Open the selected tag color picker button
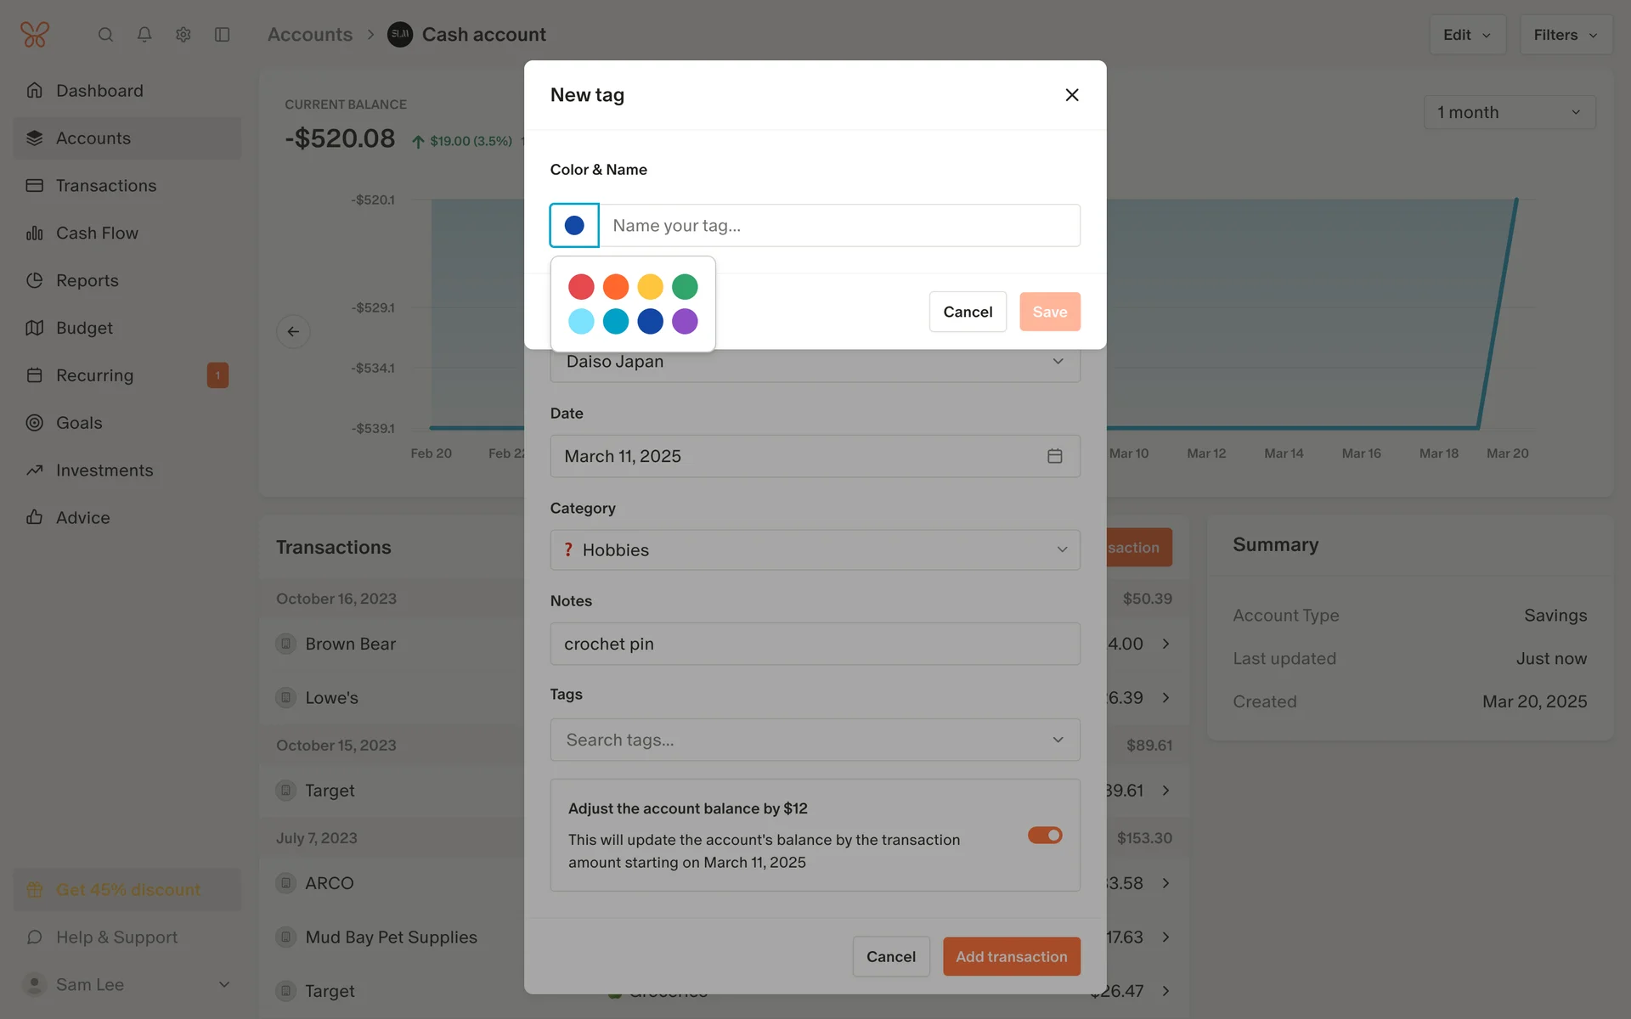 pos(574,226)
